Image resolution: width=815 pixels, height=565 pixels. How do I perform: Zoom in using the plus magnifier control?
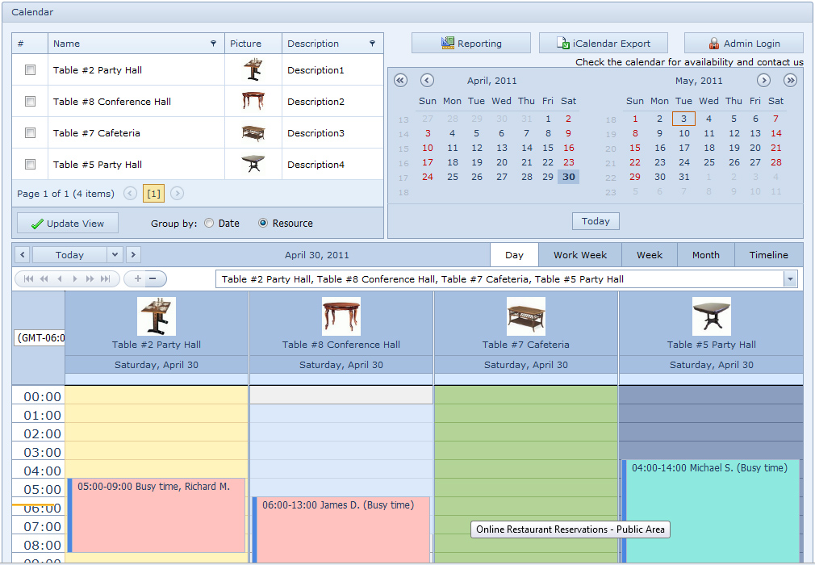(x=137, y=278)
